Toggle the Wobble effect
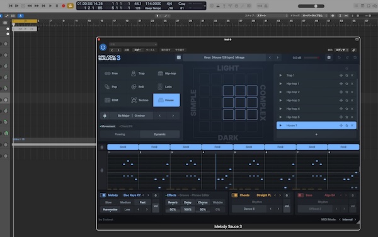Screen dimensions: 378x237 (218, 202)
